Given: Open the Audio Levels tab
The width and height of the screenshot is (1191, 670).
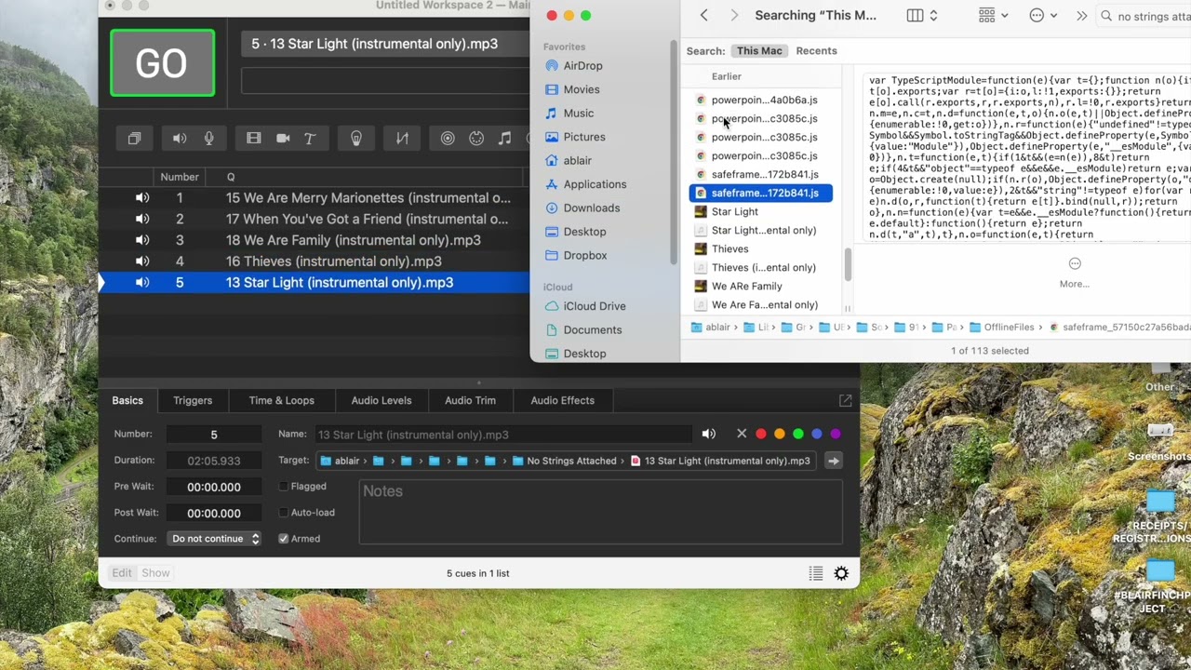Looking at the screenshot, I should [x=381, y=400].
